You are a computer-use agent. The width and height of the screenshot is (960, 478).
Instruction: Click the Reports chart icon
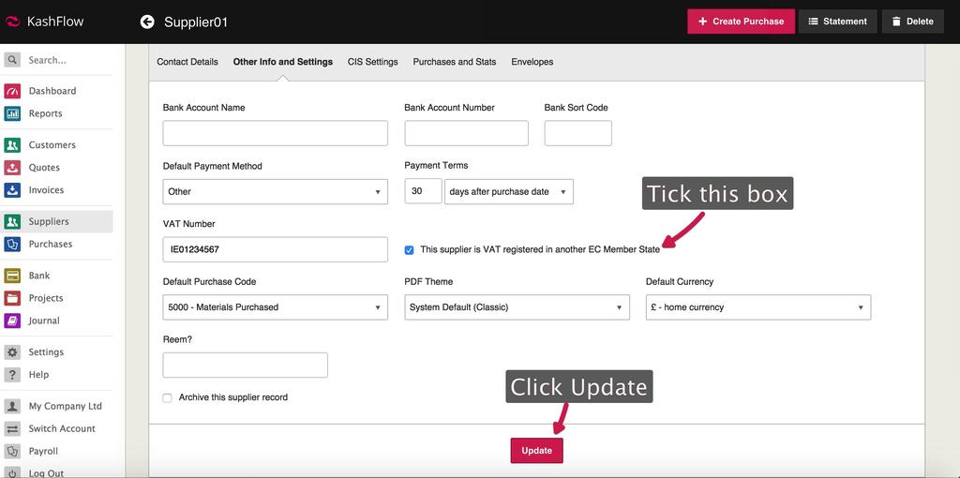pyautogui.click(x=12, y=113)
